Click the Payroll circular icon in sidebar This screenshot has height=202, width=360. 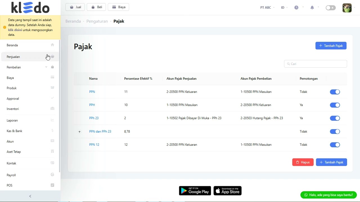[52, 175]
